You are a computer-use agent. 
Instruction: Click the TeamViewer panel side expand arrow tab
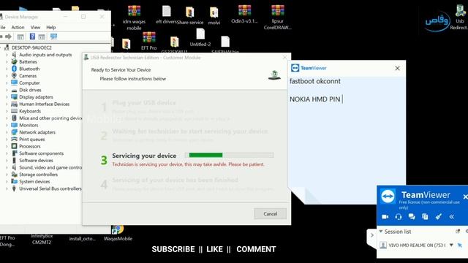[x=372, y=235]
